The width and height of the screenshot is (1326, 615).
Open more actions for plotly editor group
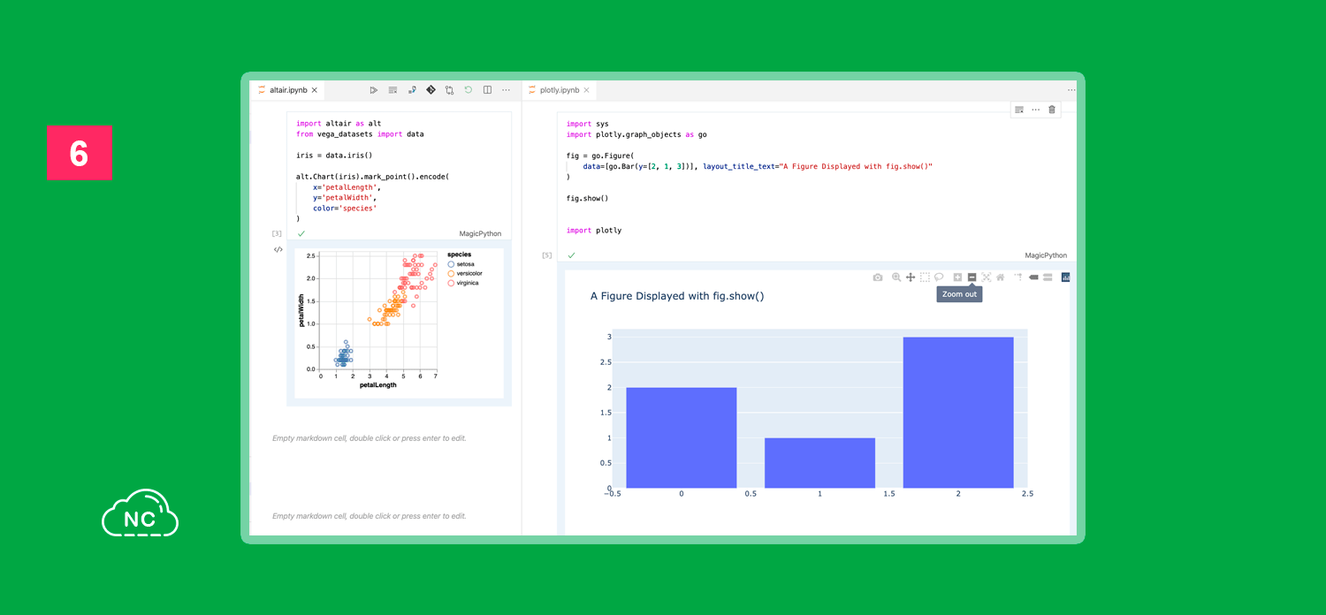(1071, 90)
